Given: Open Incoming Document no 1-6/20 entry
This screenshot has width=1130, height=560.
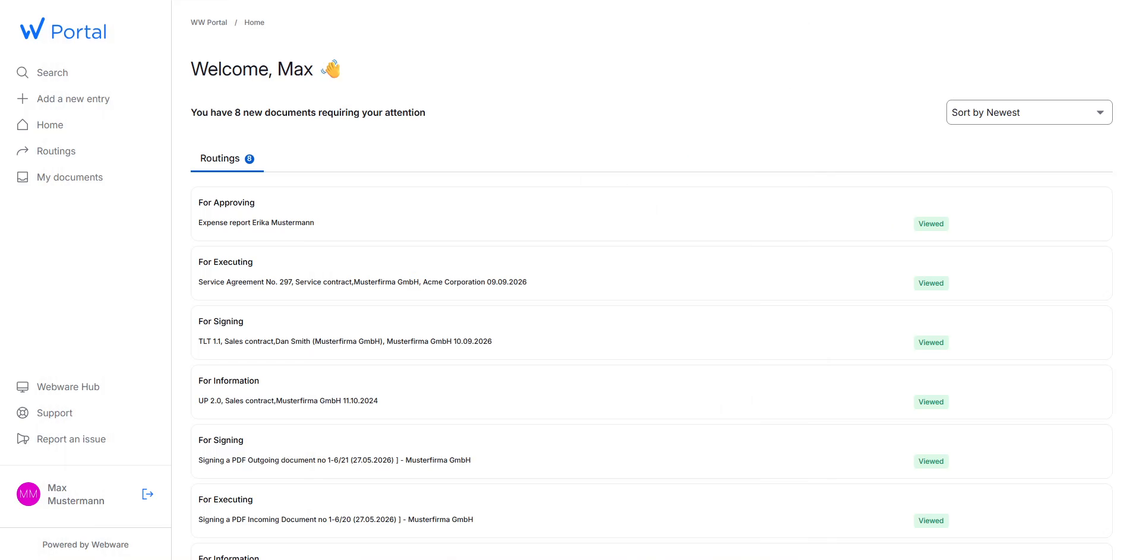Looking at the screenshot, I should [x=651, y=511].
